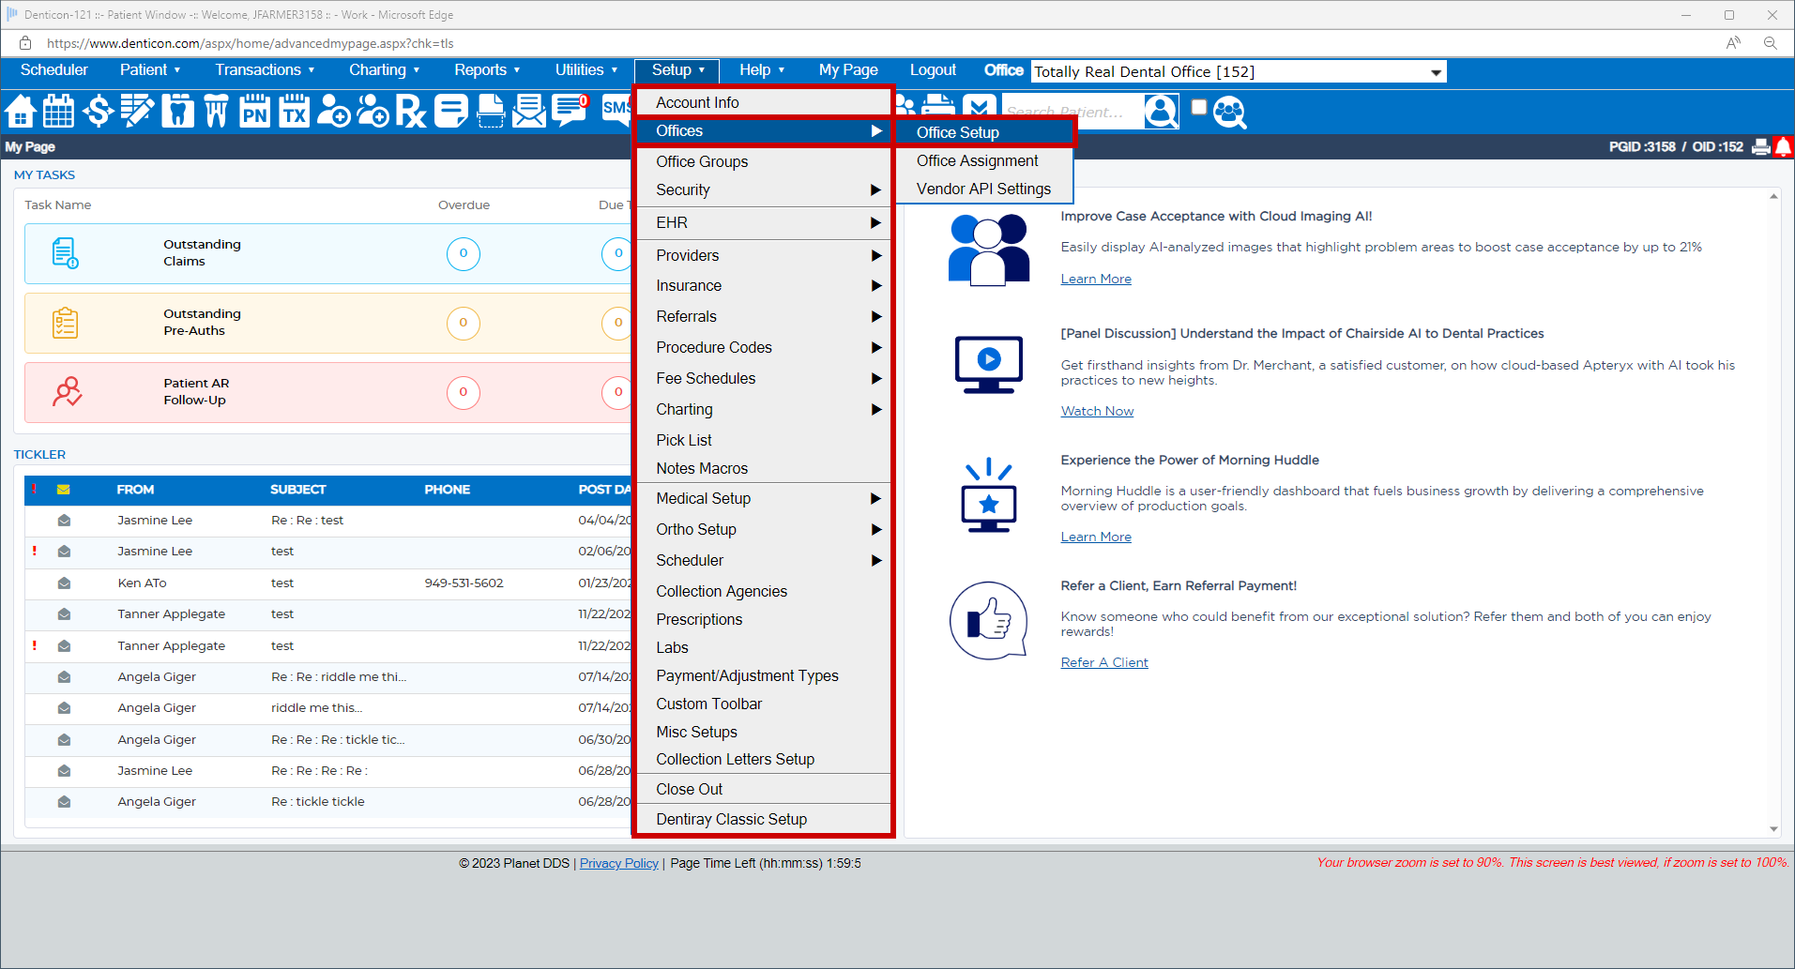Viewport: 1795px width, 969px height.
Task: Open the Office selection dropdown
Action: coord(1435,72)
